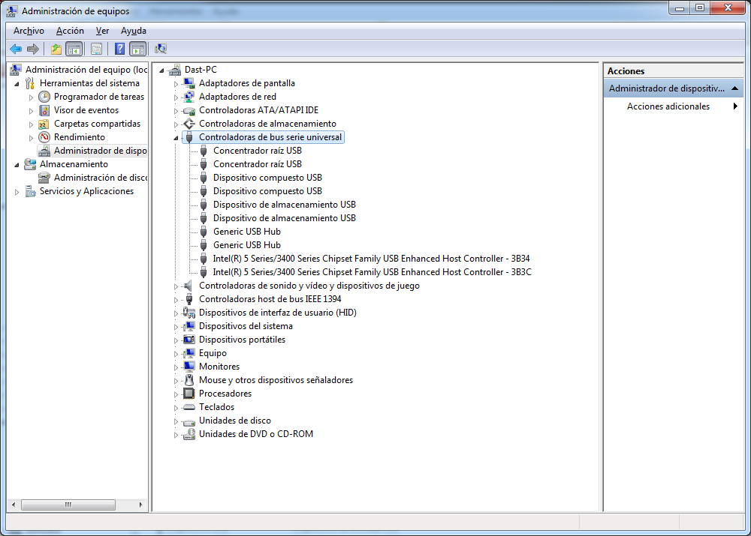This screenshot has height=536, width=751.
Task: Collapse the Almacenamiento tree node
Action: tap(17, 164)
